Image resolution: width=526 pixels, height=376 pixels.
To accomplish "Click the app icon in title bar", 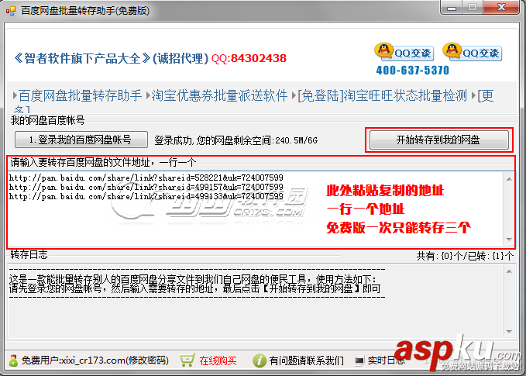I will tap(11, 11).
